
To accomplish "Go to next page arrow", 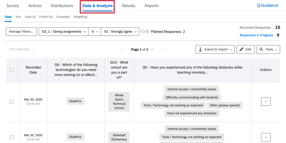I will pyautogui.click(x=162, y=49).
